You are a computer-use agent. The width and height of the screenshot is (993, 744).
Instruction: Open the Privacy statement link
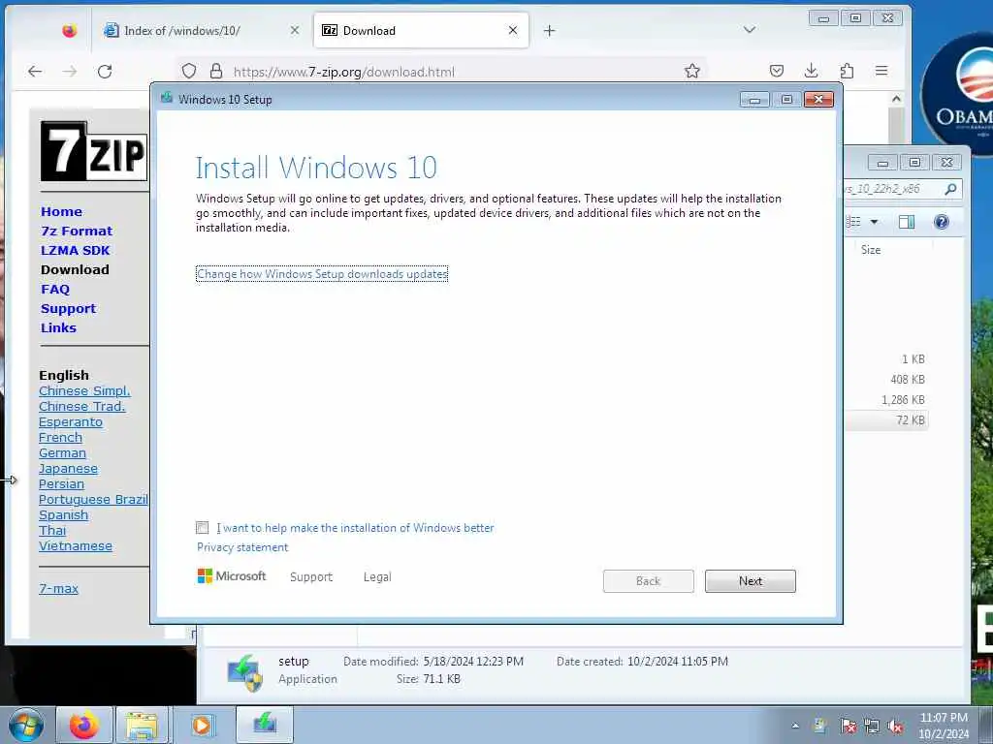click(241, 547)
